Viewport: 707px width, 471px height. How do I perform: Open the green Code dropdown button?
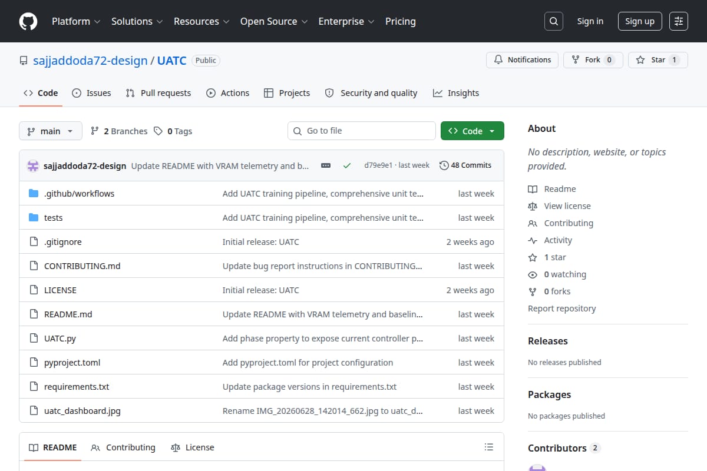pos(473,131)
